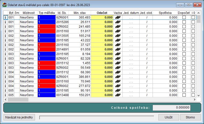Tick the Dopočet checkbox for row 61.059

(x=184, y=49)
